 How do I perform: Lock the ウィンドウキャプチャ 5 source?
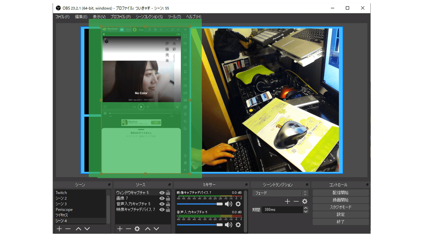click(168, 193)
